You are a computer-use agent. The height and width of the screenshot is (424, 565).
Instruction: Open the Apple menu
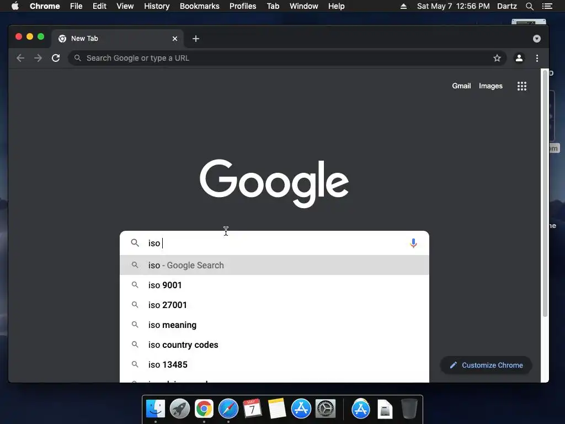click(x=15, y=6)
